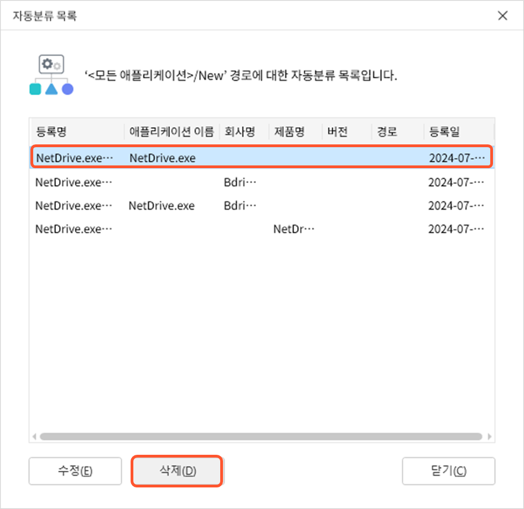Click Bdri… in the row lacking application name
Screen dimensions: 524x509
tap(240, 182)
